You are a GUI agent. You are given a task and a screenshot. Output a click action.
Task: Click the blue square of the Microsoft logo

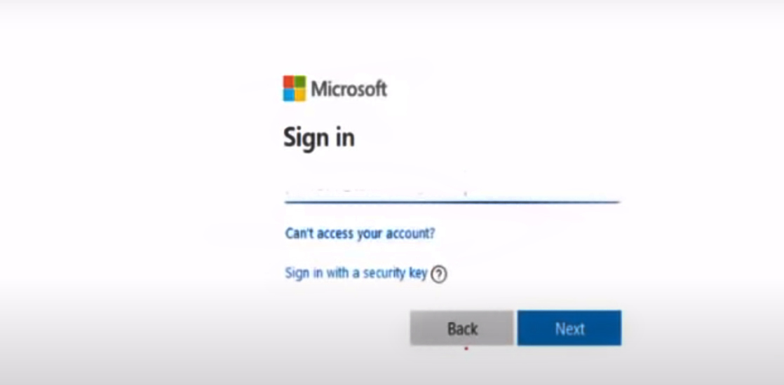[288, 95]
